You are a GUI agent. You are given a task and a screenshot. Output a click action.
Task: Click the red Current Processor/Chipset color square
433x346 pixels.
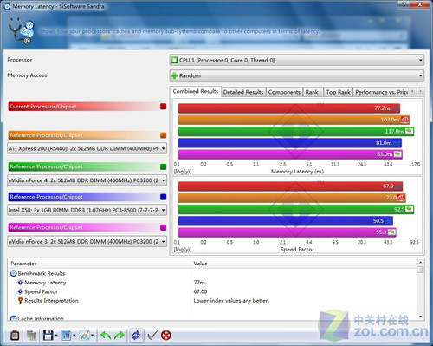tap(164, 107)
